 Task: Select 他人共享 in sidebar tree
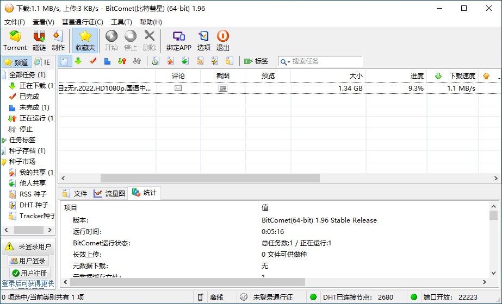32,183
